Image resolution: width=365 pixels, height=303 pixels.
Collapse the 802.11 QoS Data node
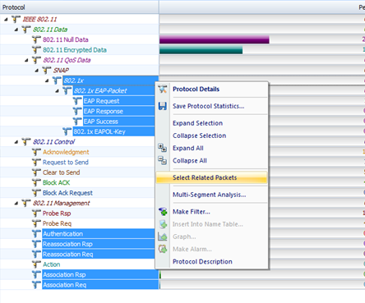click(x=26, y=60)
